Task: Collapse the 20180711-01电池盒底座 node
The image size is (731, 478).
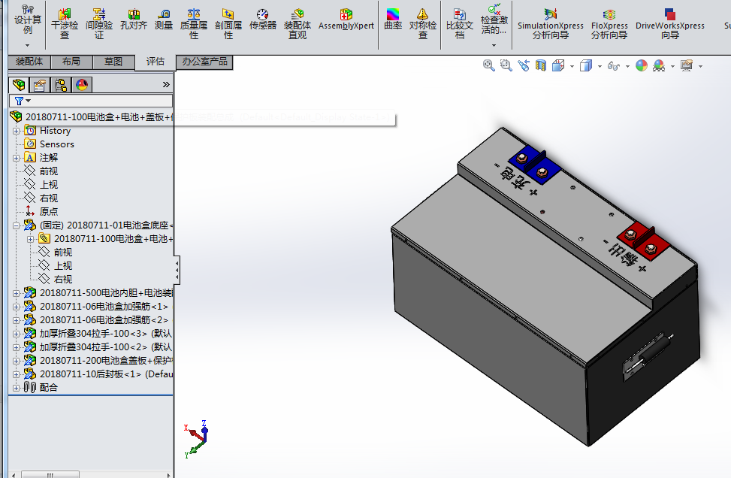Action: (x=17, y=225)
